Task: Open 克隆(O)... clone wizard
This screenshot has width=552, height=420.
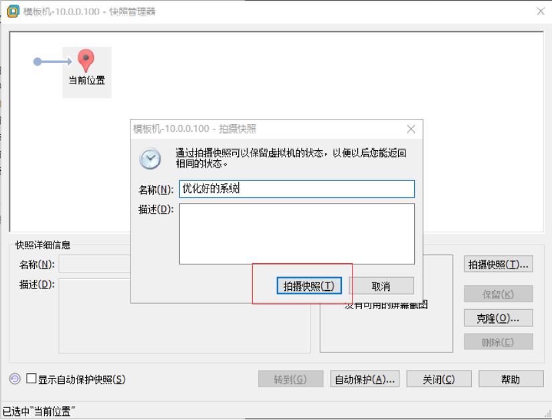Action: click(498, 318)
